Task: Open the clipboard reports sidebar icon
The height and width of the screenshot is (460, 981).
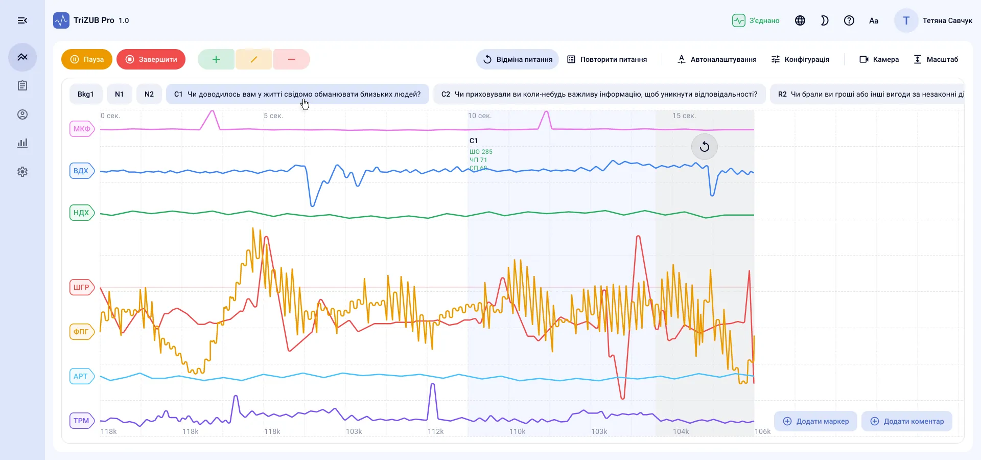Action: pyautogui.click(x=22, y=86)
